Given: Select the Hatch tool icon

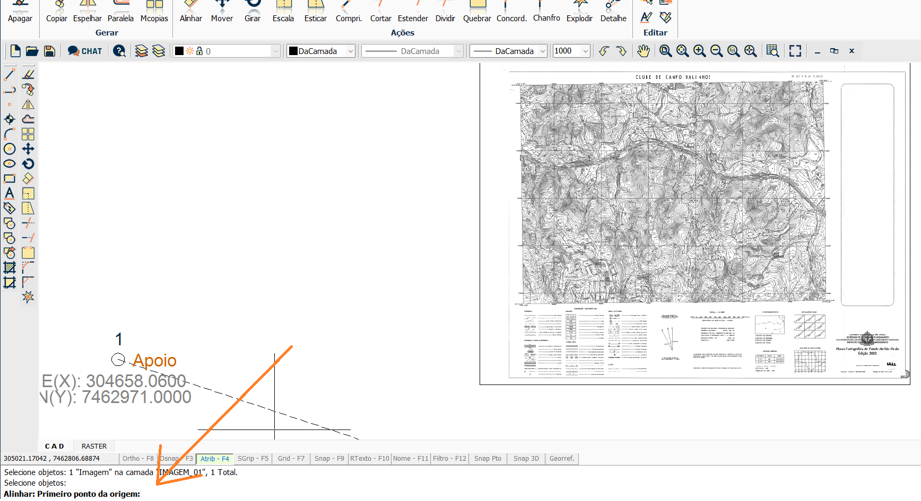Looking at the screenshot, I should [10, 267].
